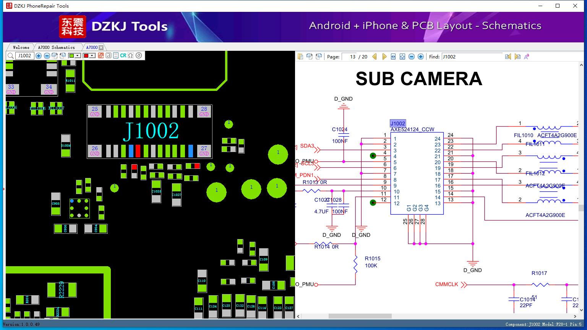Click pad 28 GND on the J1002 connector
The height and width of the screenshot is (330, 587).
[x=204, y=112]
